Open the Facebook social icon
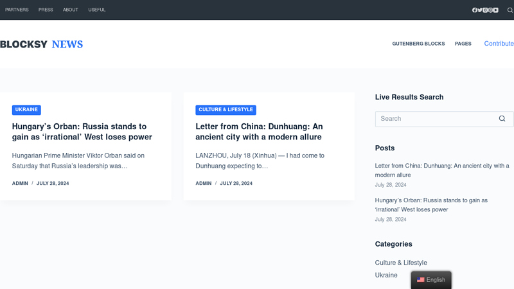Image resolution: width=514 pixels, height=289 pixels. (x=475, y=10)
